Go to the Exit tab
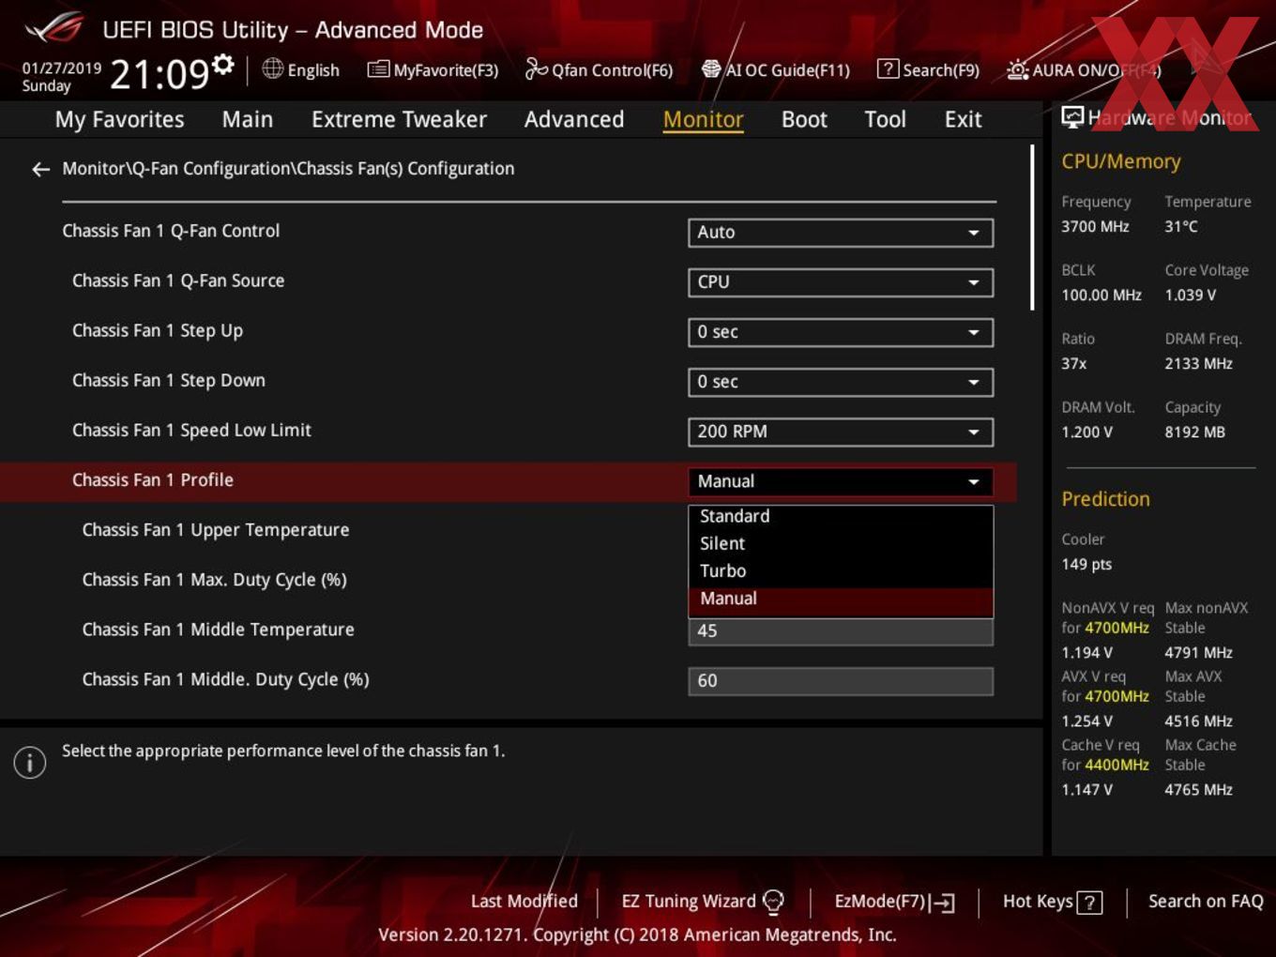This screenshot has width=1276, height=957. [963, 119]
